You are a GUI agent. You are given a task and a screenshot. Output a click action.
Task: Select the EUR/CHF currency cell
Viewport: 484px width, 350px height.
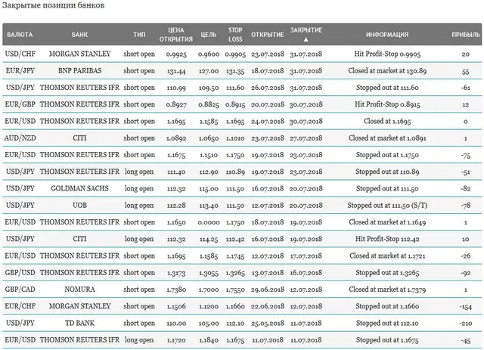(20, 306)
